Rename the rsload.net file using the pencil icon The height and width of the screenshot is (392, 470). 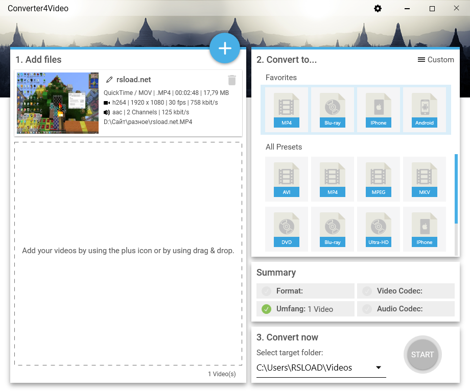coord(109,80)
